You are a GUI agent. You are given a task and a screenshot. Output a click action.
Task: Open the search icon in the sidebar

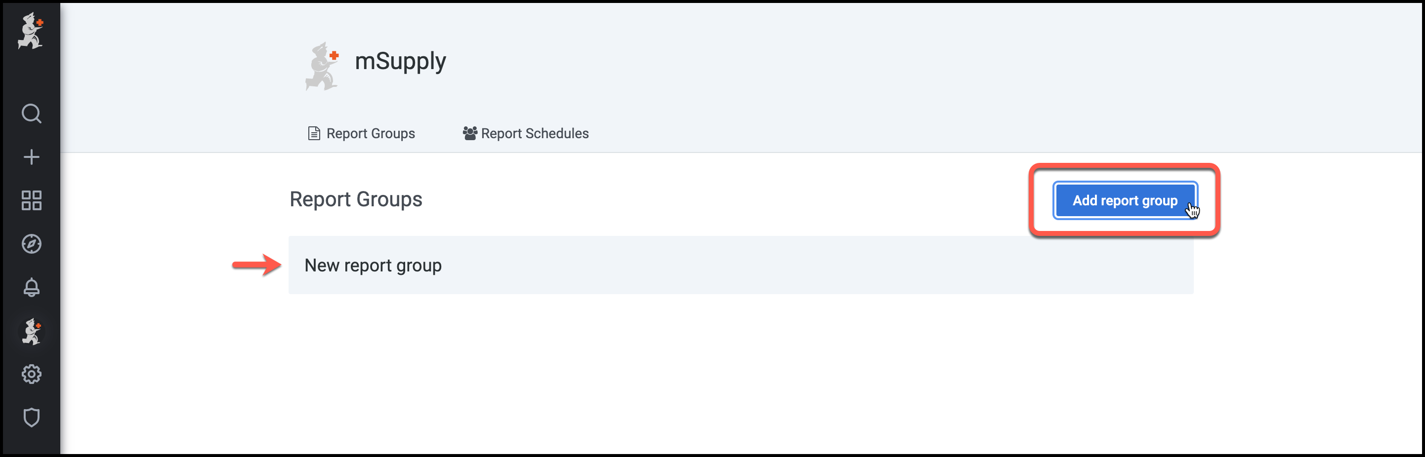tap(31, 114)
